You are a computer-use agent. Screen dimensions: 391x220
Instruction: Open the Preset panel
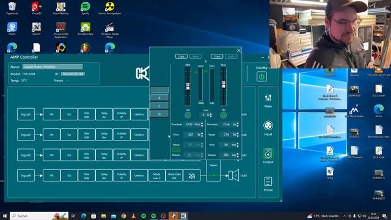[x=268, y=184]
